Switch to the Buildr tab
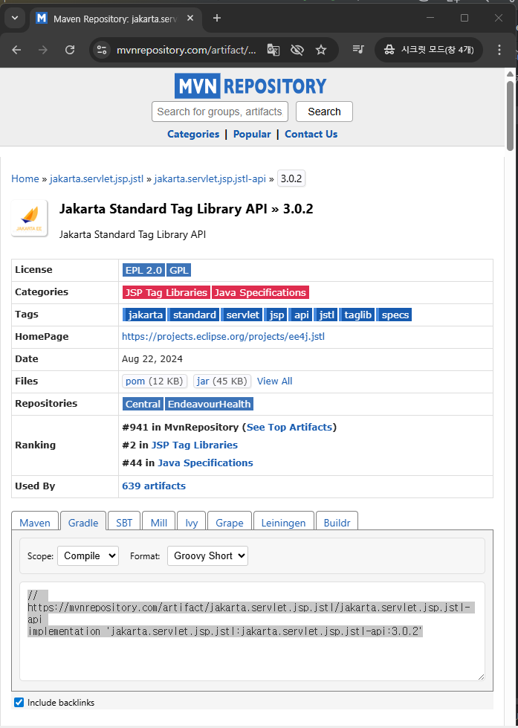 (x=337, y=522)
